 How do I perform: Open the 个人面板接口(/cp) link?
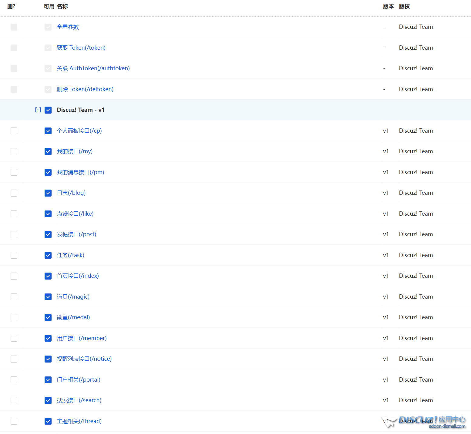pyautogui.click(x=79, y=131)
